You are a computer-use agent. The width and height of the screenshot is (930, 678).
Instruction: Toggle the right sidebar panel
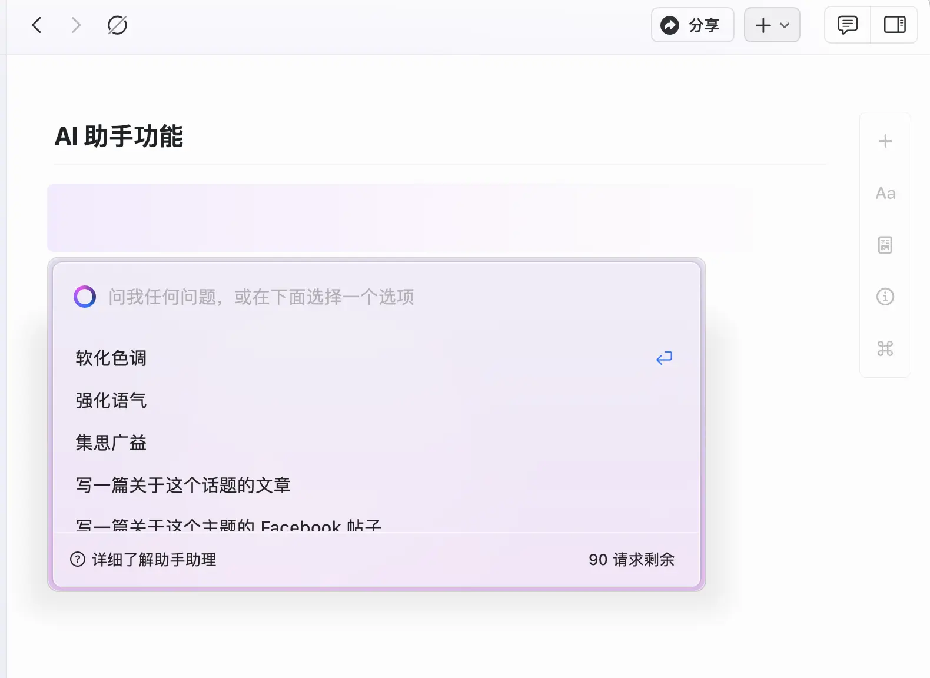coord(895,25)
